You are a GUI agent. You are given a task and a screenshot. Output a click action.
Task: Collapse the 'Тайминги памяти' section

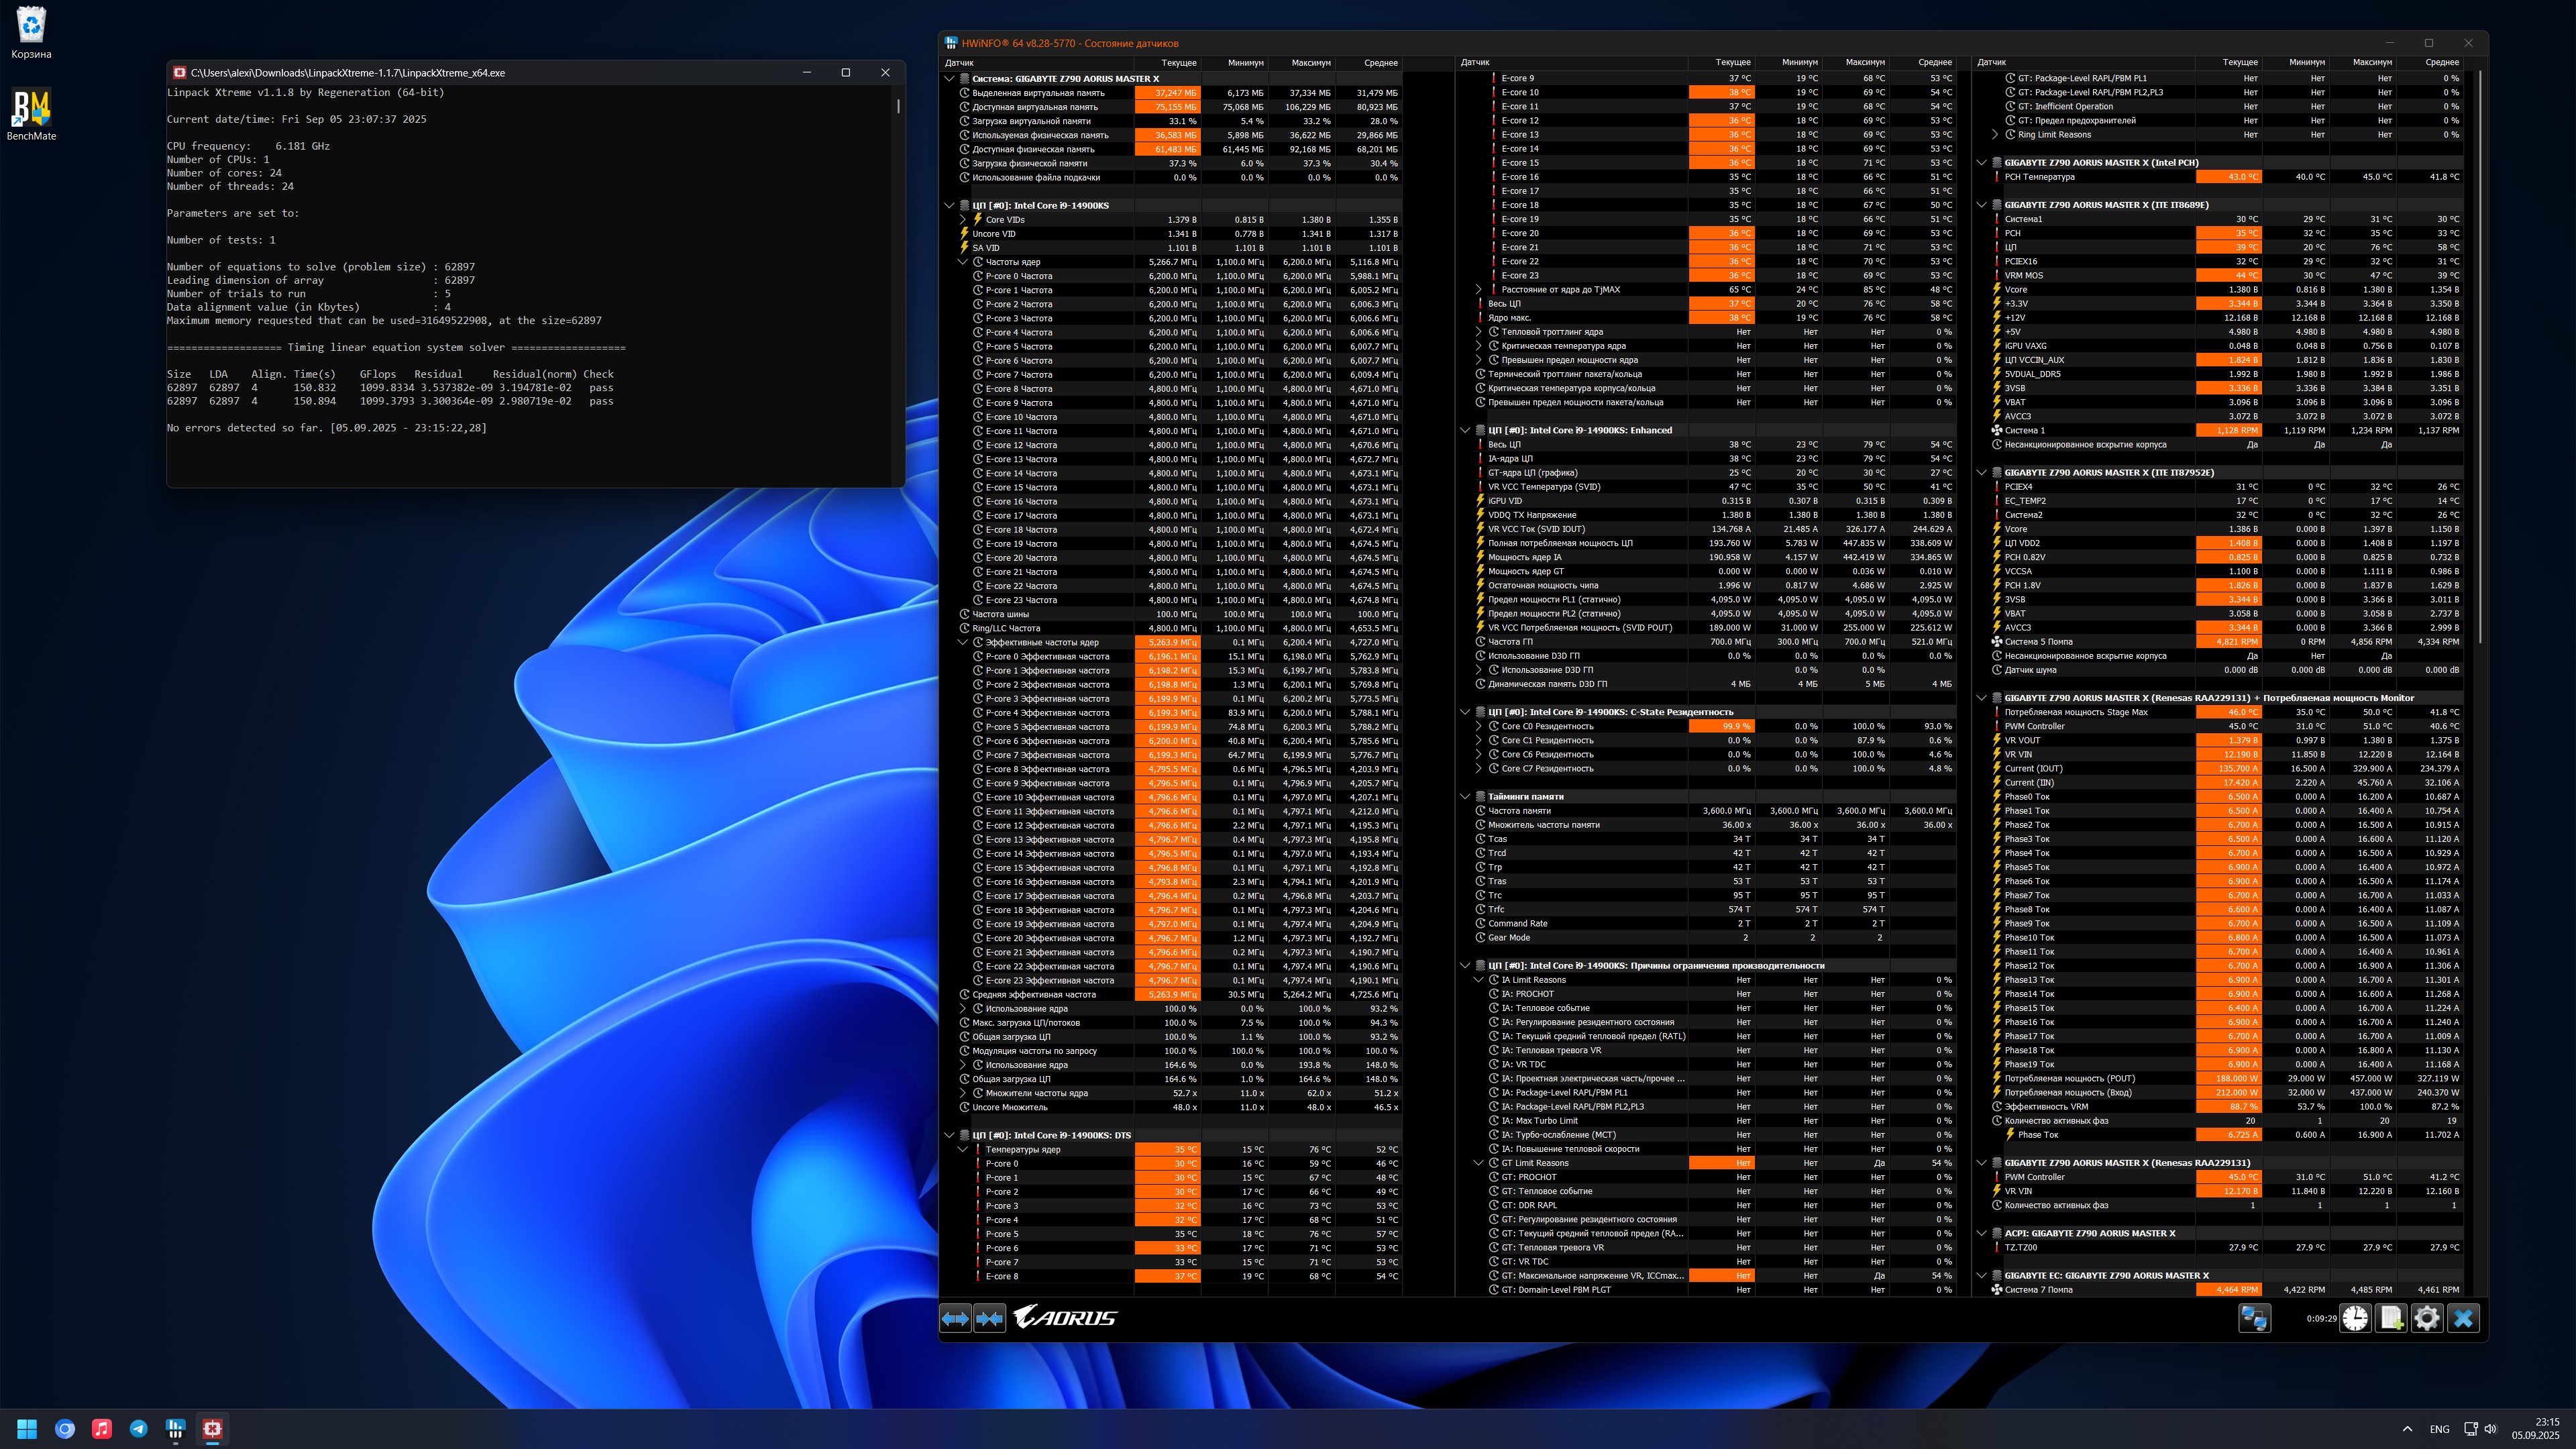[1465, 797]
